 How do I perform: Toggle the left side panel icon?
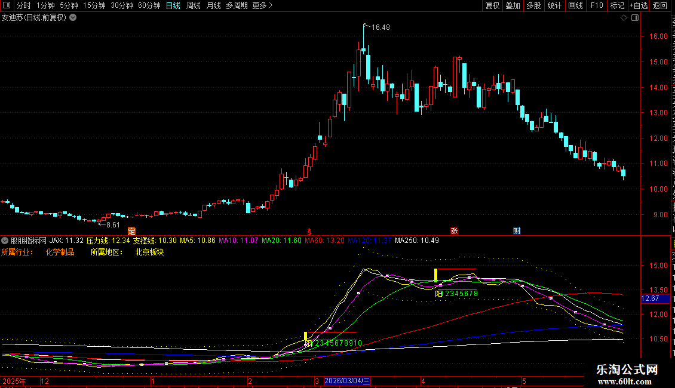(x=7, y=5)
